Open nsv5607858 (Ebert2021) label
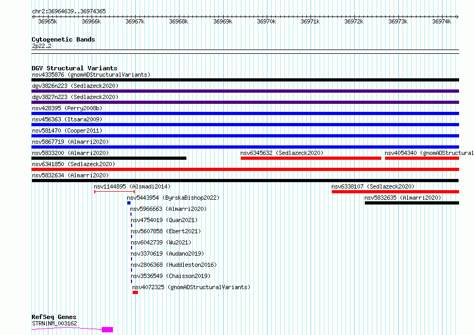 166,231
